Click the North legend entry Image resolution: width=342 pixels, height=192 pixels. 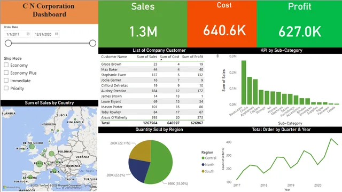coord(208,165)
